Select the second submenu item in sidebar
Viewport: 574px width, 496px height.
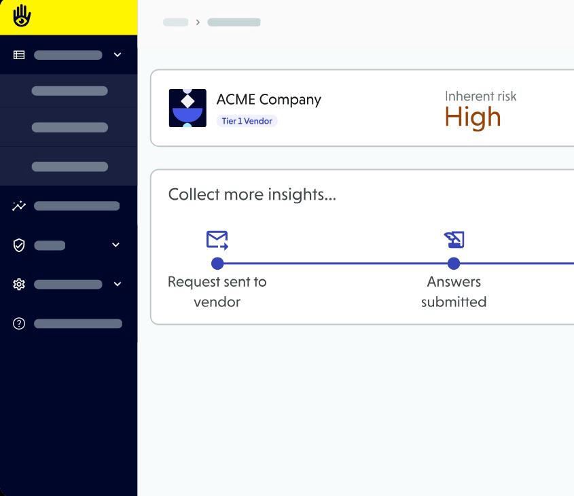pyautogui.click(x=69, y=128)
